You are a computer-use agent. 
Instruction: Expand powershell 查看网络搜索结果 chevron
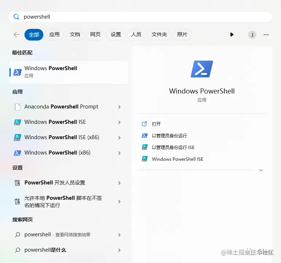(119, 235)
